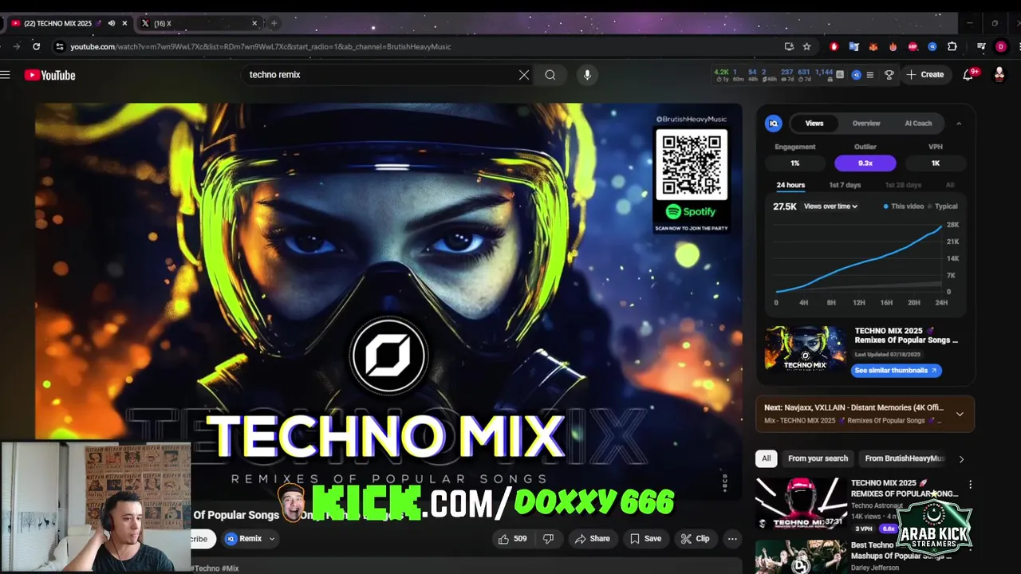
Task: Open the red stop-hand extension
Action: pos(834,46)
